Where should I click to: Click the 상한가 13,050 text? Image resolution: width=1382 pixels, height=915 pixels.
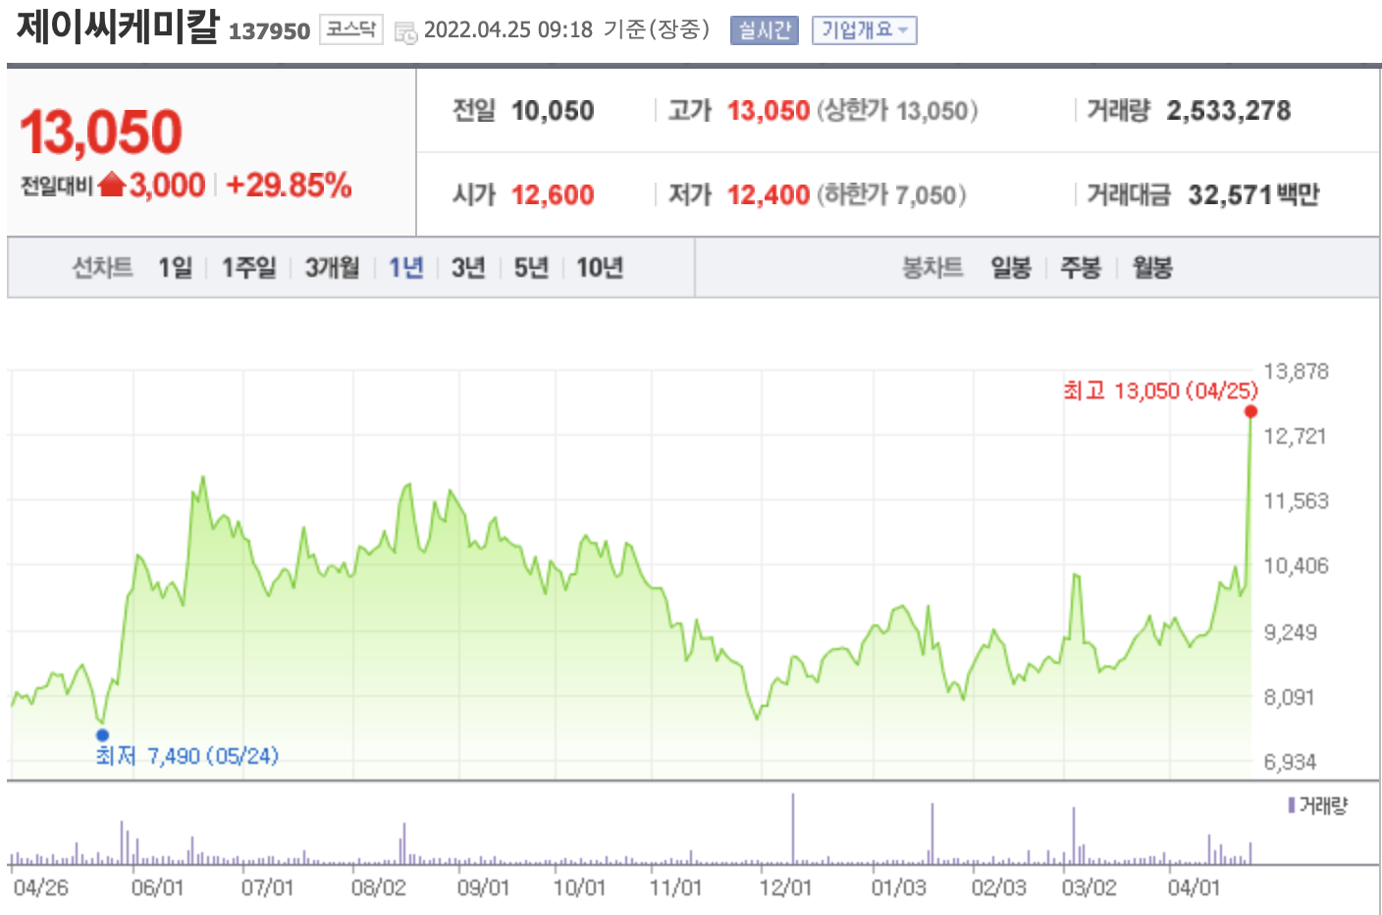pyautogui.click(x=897, y=110)
